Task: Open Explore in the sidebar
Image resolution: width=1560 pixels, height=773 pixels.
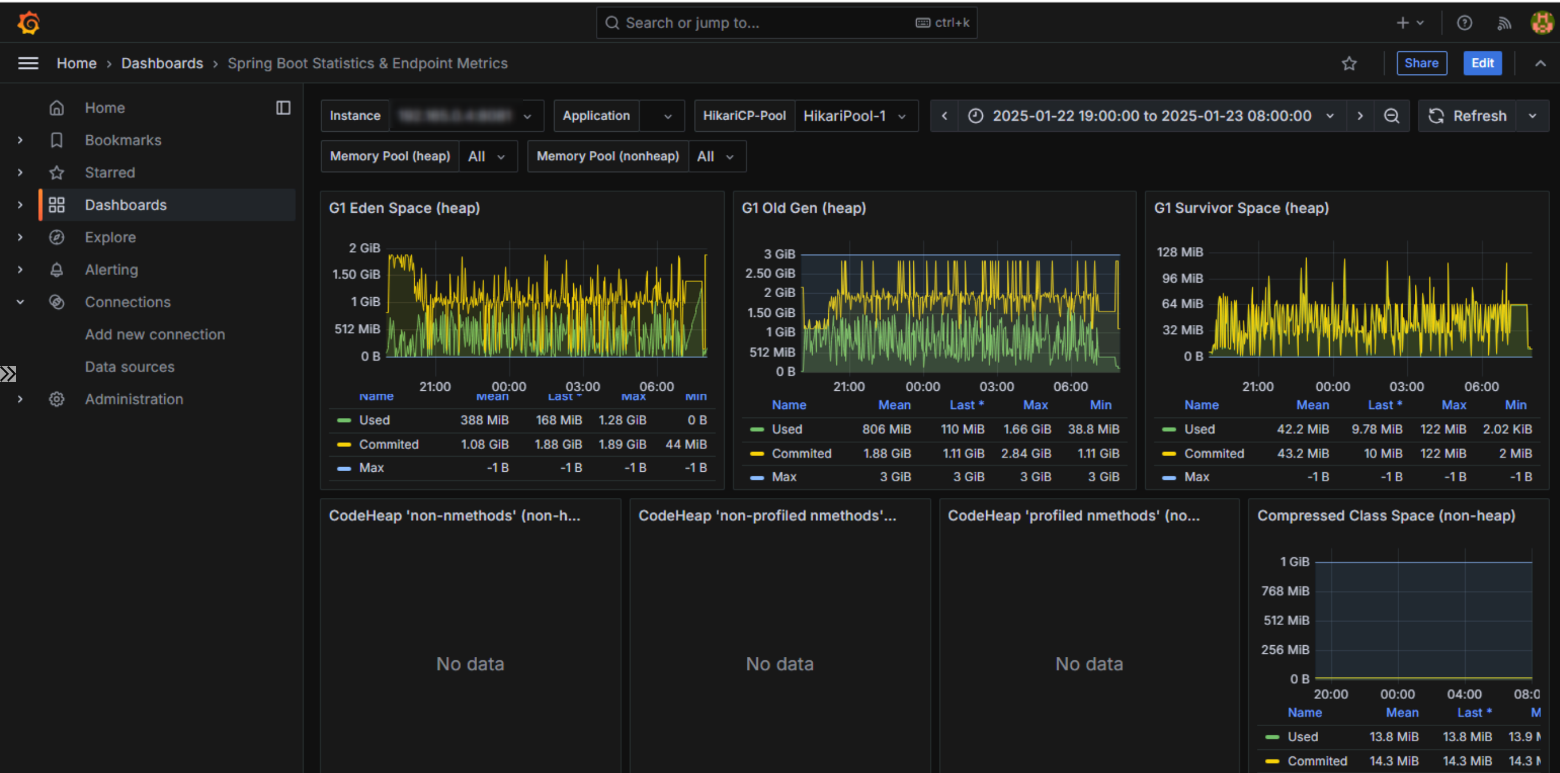Action: pos(110,237)
